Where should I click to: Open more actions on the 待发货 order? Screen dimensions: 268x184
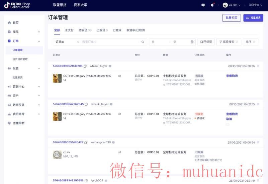coord(228,124)
